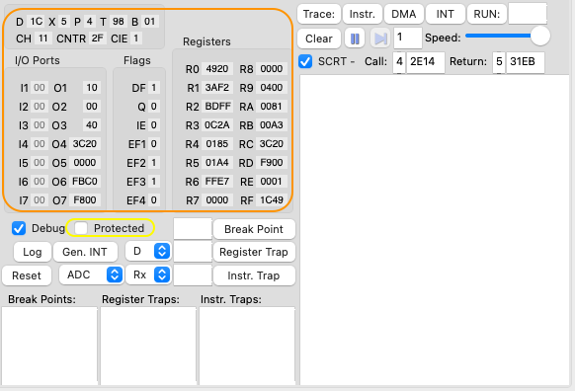Click the Return address field 31EB
Image resolution: width=575 pixels, height=391 pixels.
pos(526,62)
